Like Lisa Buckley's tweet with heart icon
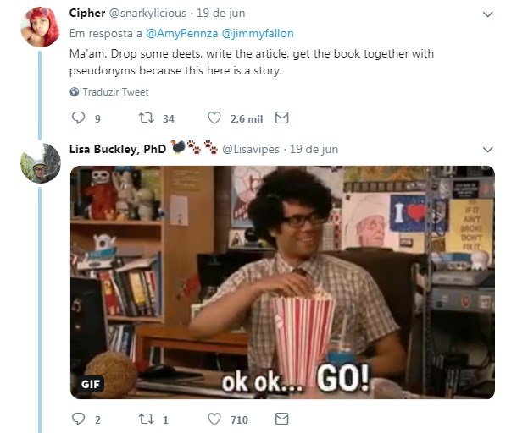 214,419
